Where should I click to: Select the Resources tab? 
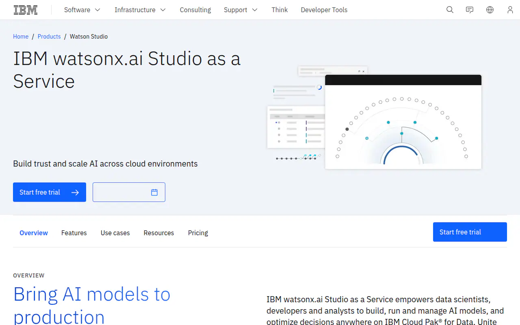click(x=159, y=233)
